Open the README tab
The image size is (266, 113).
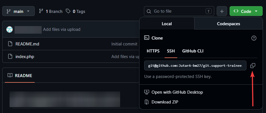pyautogui.click(x=20, y=75)
